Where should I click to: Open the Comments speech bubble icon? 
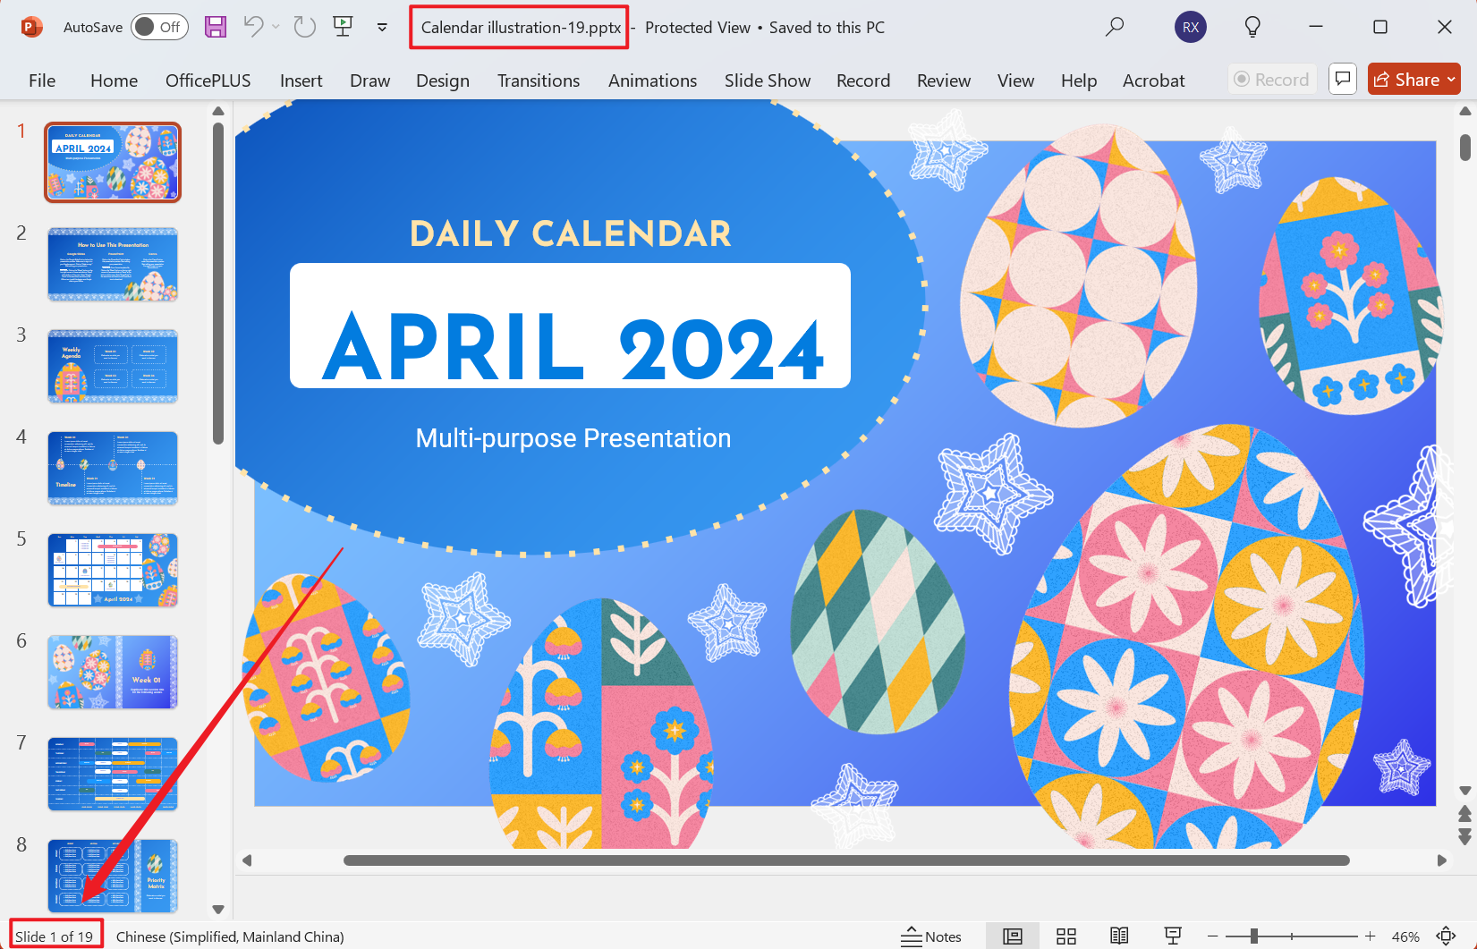point(1343,80)
